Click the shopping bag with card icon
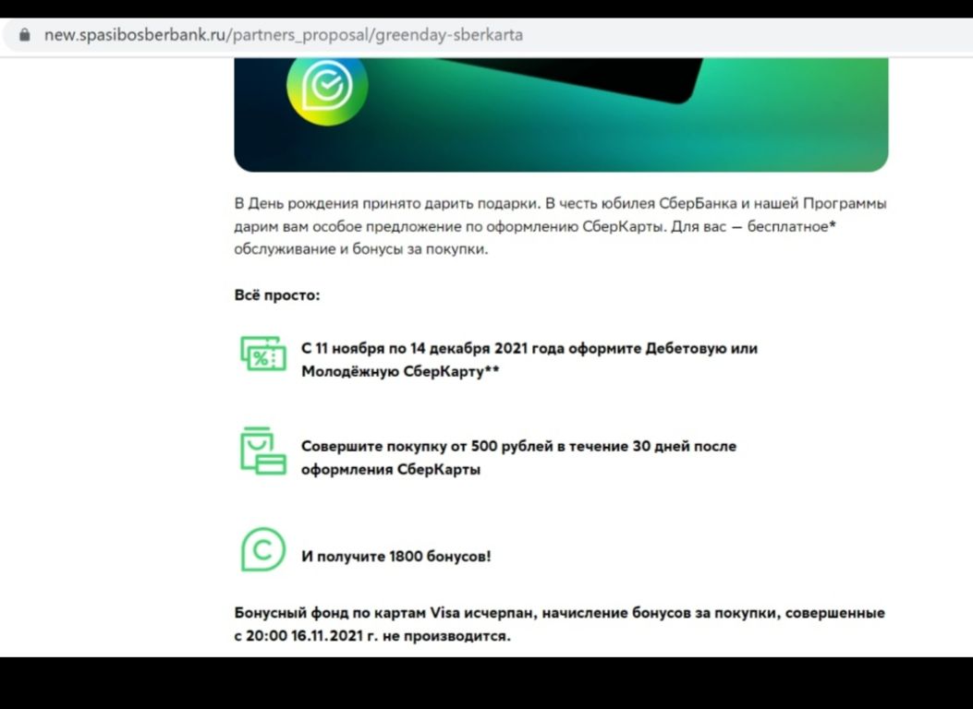The image size is (973, 709). (263, 451)
